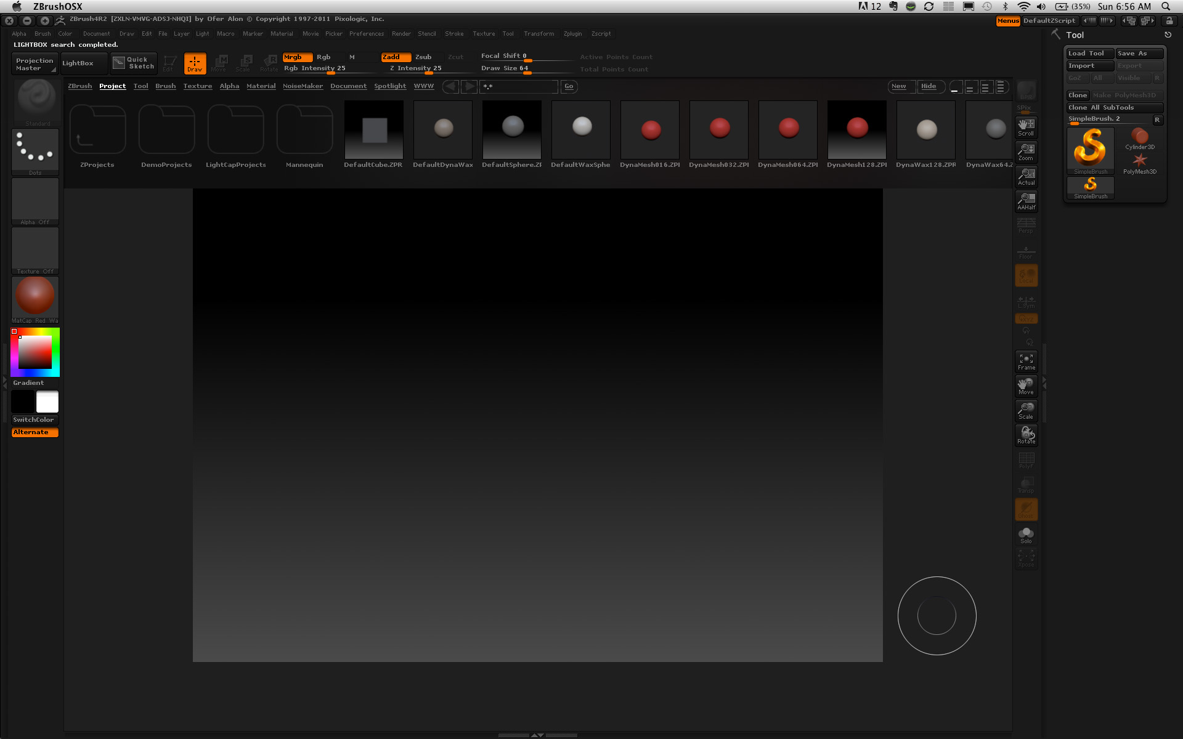Open the Zplugin menu
This screenshot has width=1183, height=739.
572,34
